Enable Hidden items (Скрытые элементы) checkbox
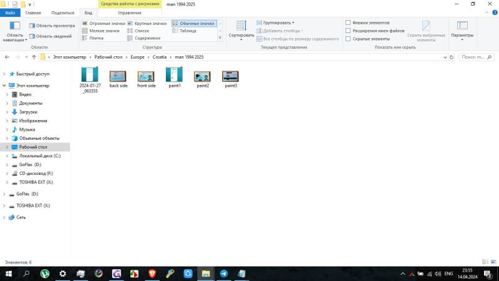This screenshot has height=281, width=499. click(x=348, y=39)
